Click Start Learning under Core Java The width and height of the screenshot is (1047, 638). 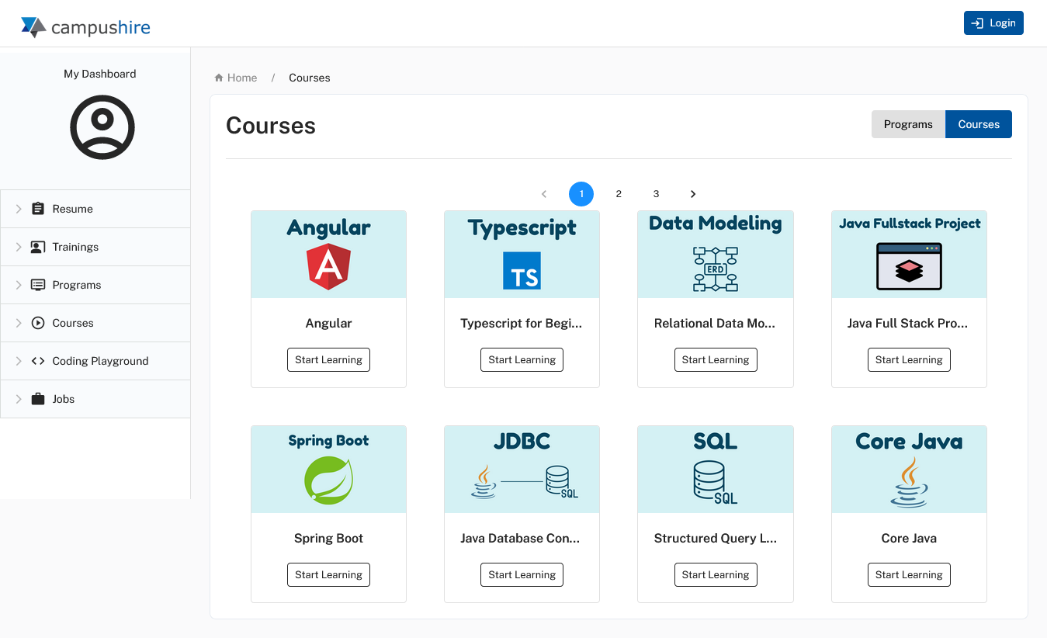tap(908, 574)
